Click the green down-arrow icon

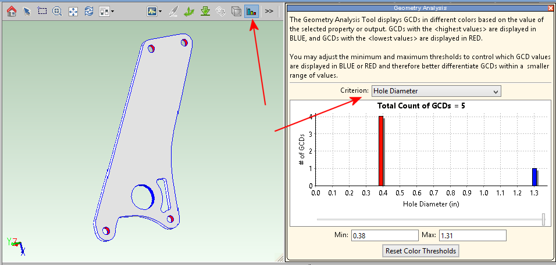(205, 11)
